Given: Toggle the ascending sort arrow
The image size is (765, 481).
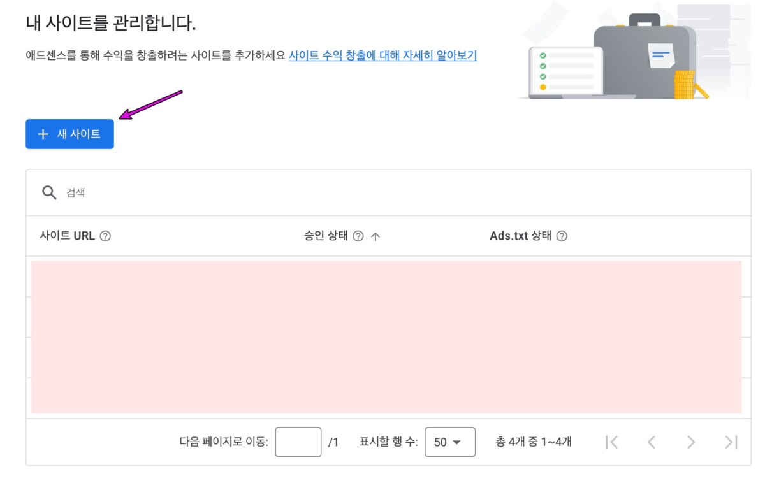Looking at the screenshot, I should coord(375,236).
